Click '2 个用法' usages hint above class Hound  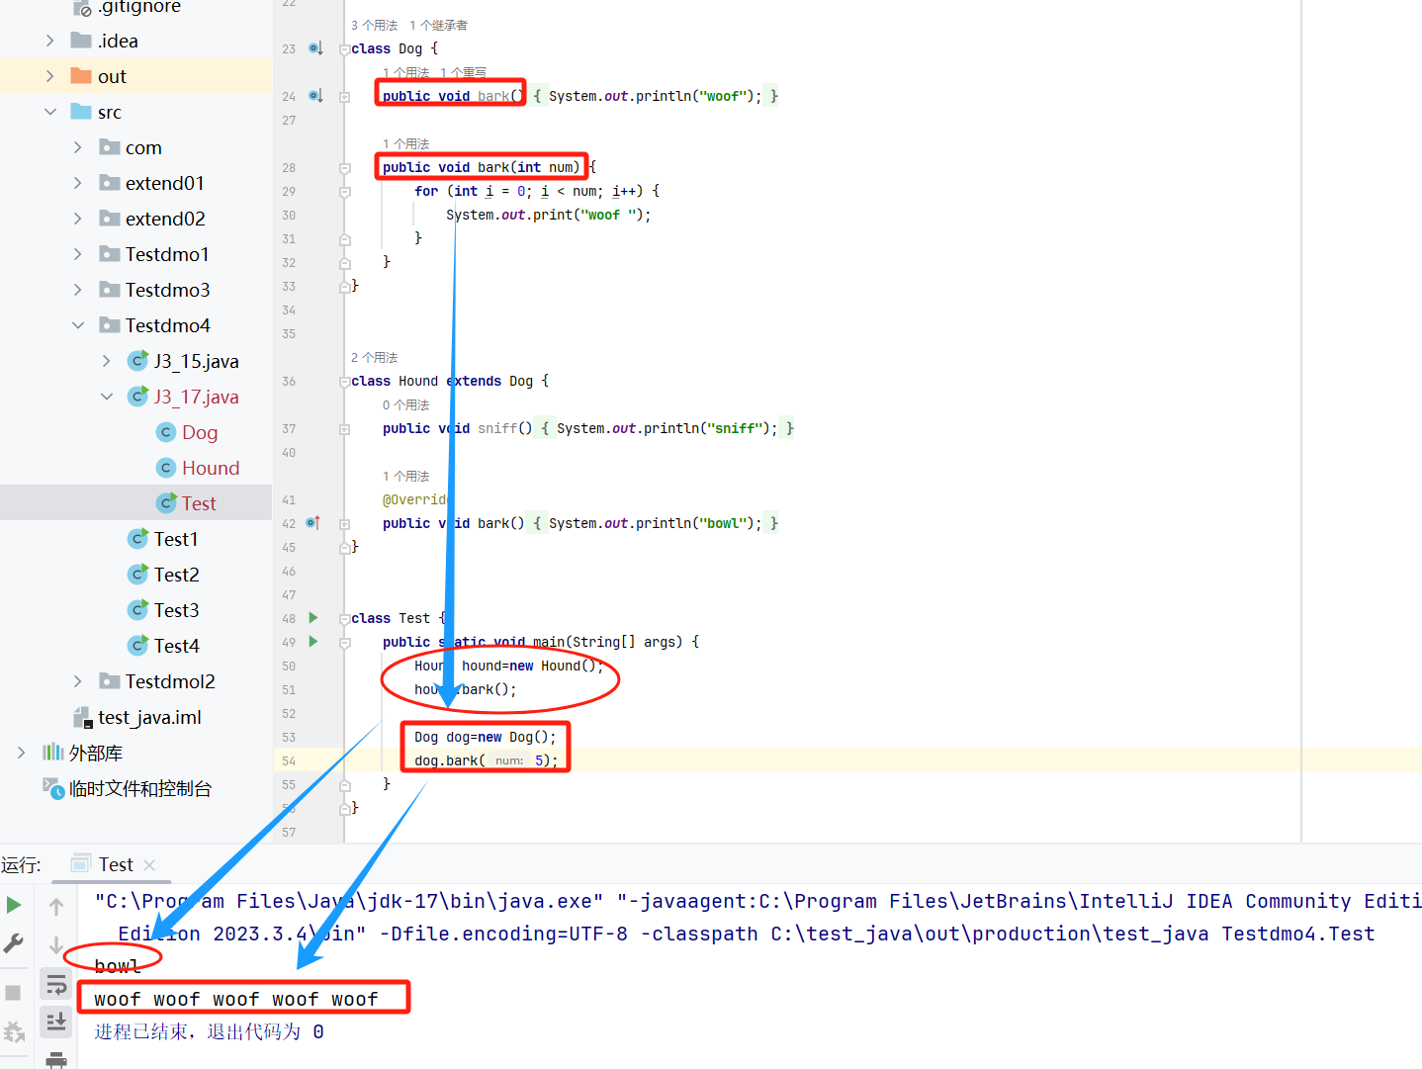click(374, 357)
